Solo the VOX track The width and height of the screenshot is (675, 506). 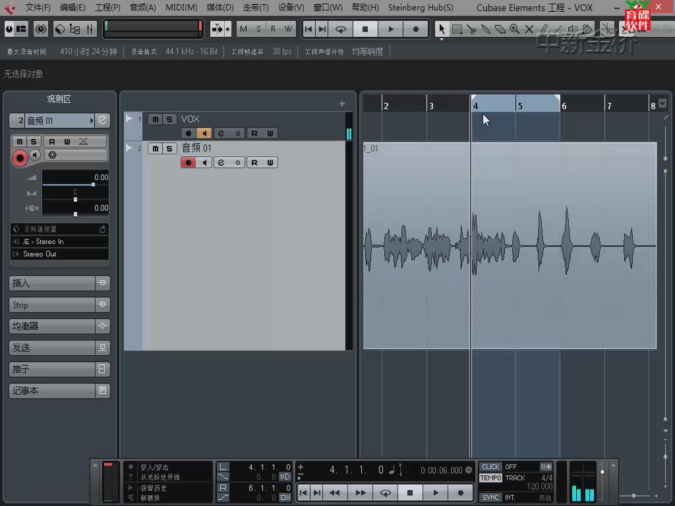point(169,119)
